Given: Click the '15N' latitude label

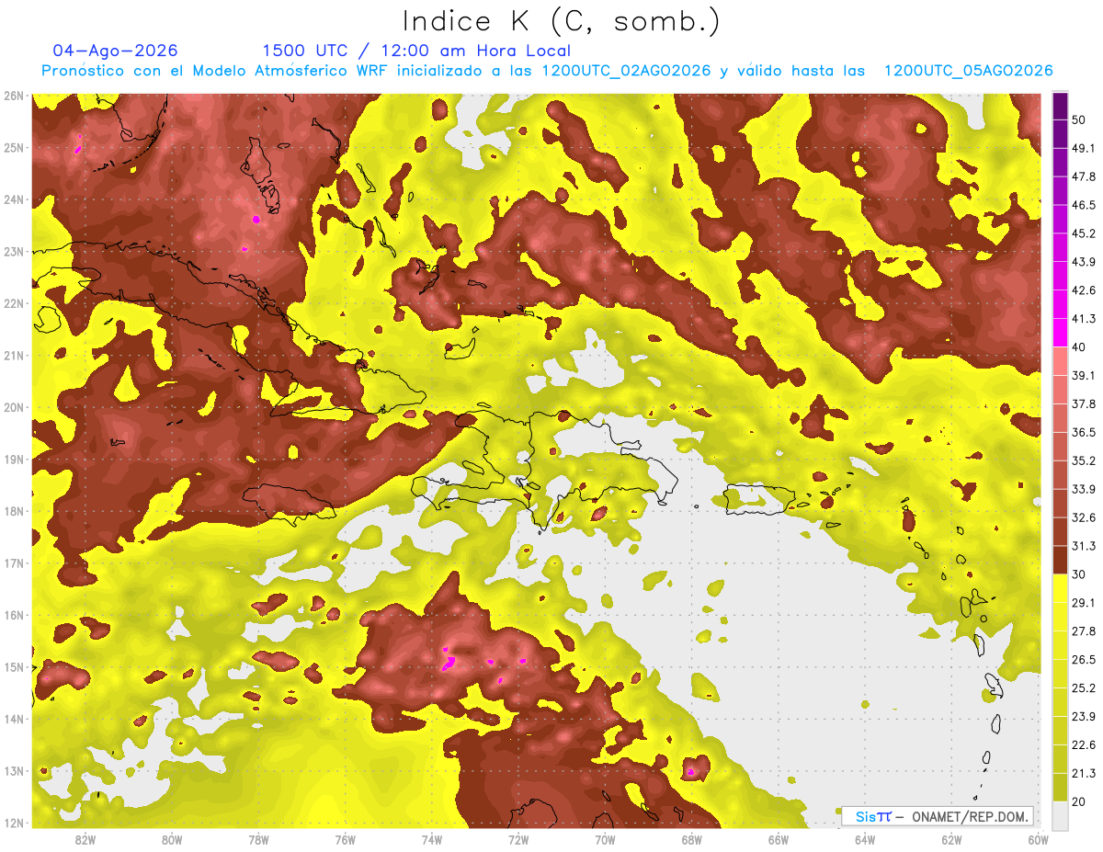Looking at the screenshot, I should point(13,666).
